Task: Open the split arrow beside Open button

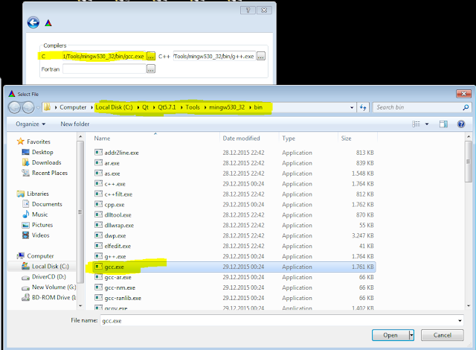Action: tap(411, 335)
